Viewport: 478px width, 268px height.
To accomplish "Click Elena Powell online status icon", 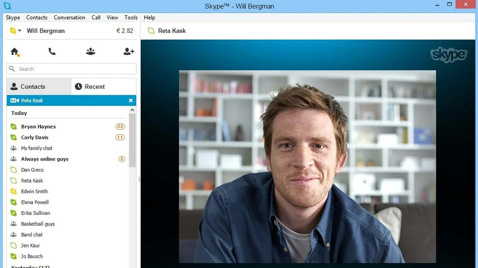I will click(13, 202).
